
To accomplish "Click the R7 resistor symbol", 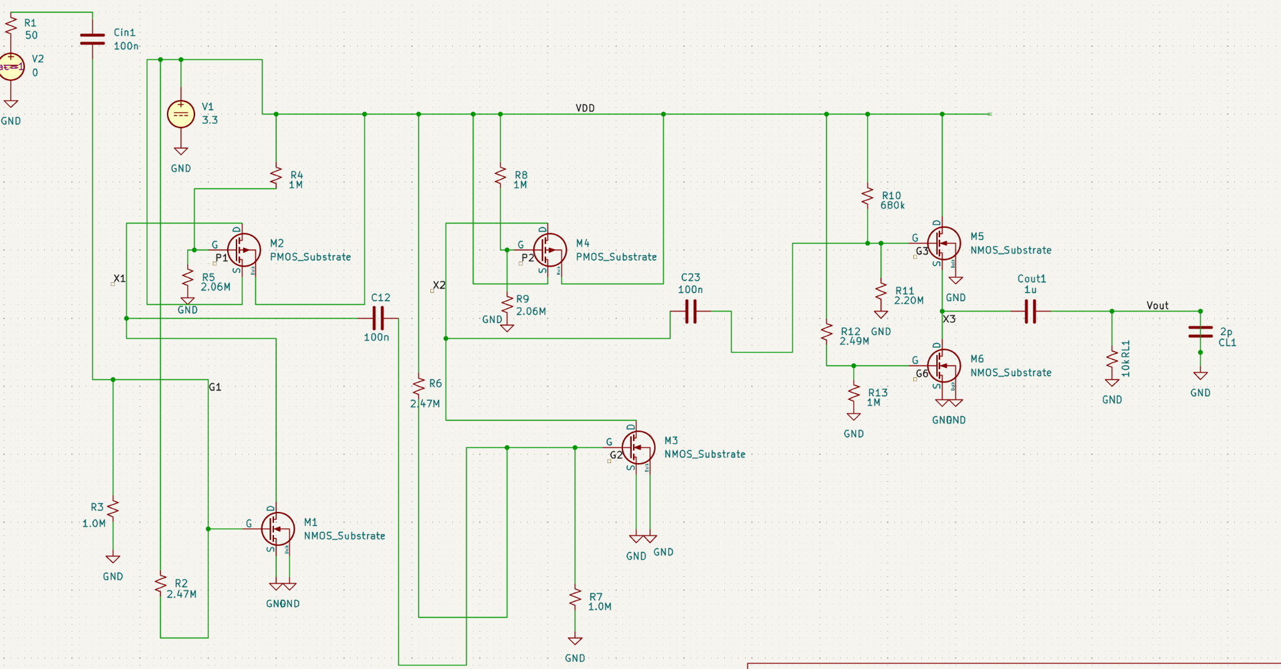I will (575, 597).
